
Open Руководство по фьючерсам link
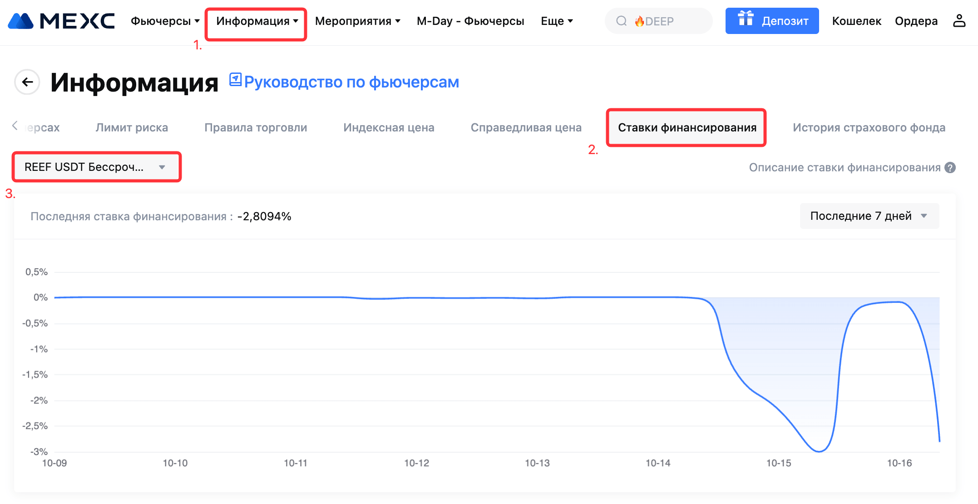351,82
